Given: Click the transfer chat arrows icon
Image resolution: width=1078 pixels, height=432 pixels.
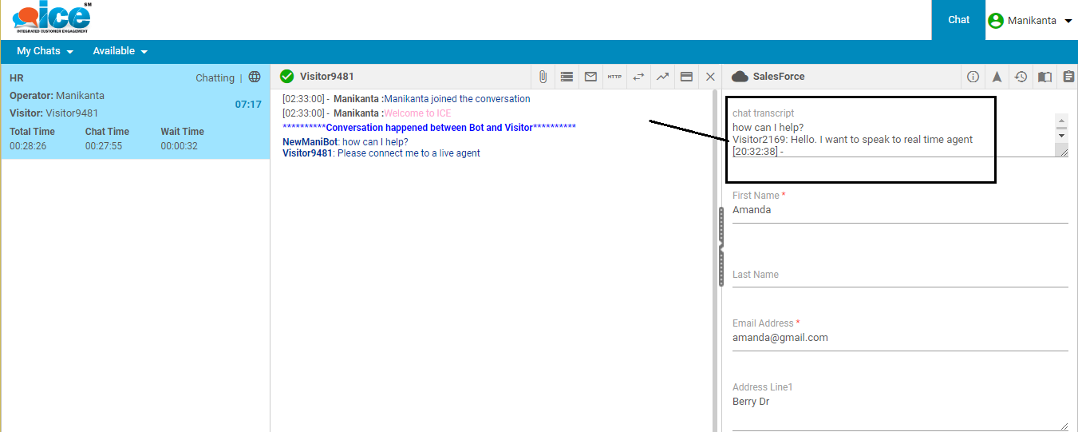Looking at the screenshot, I should pyautogui.click(x=638, y=77).
